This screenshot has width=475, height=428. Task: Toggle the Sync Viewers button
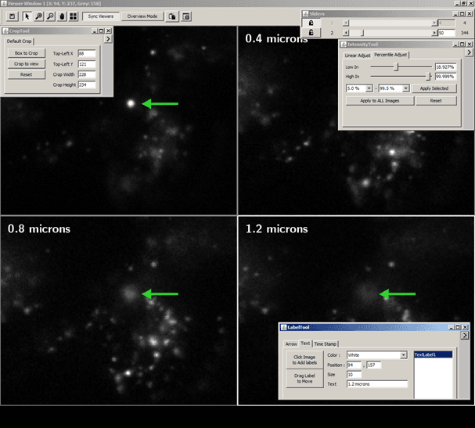click(101, 16)
